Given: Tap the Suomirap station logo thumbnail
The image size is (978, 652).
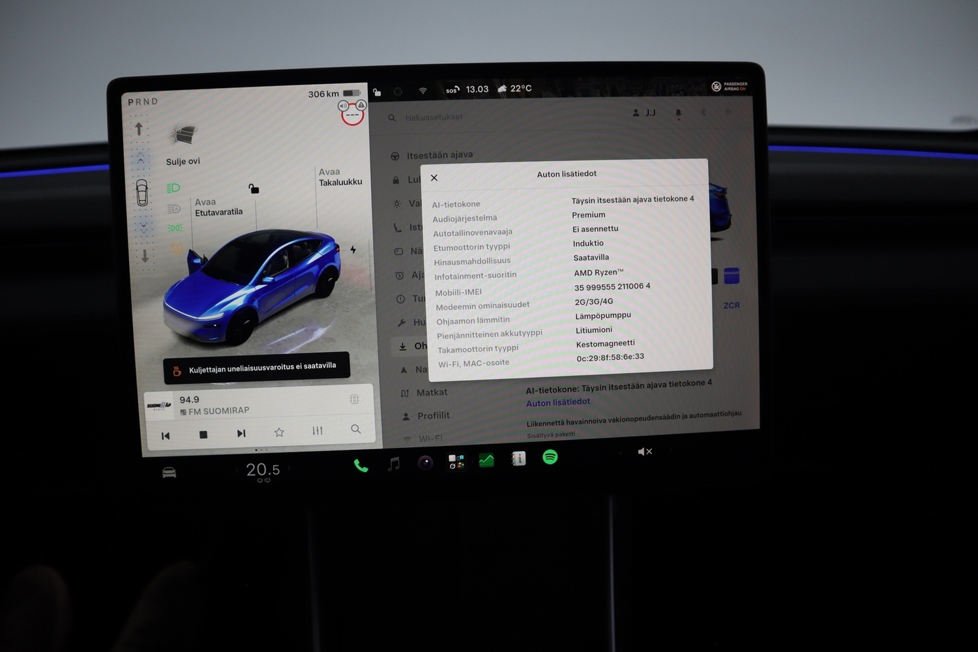Looking at the screenshot, I should 158,406.
